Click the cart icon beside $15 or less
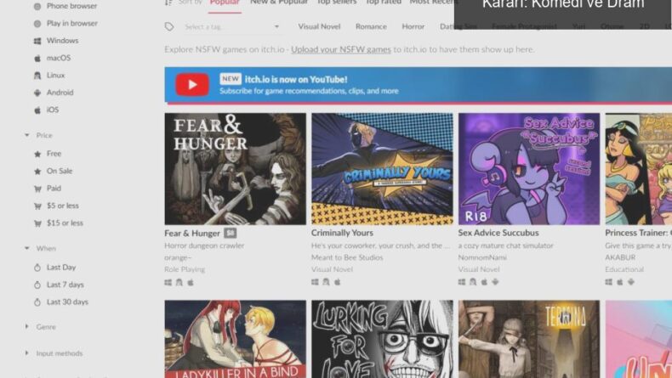 point(37,223)
